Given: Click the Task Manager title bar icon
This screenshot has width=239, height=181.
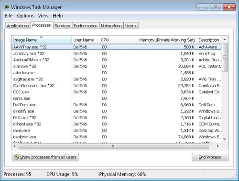Looking at the screenshot, I should pyautogui.click(x=7, y=7).
